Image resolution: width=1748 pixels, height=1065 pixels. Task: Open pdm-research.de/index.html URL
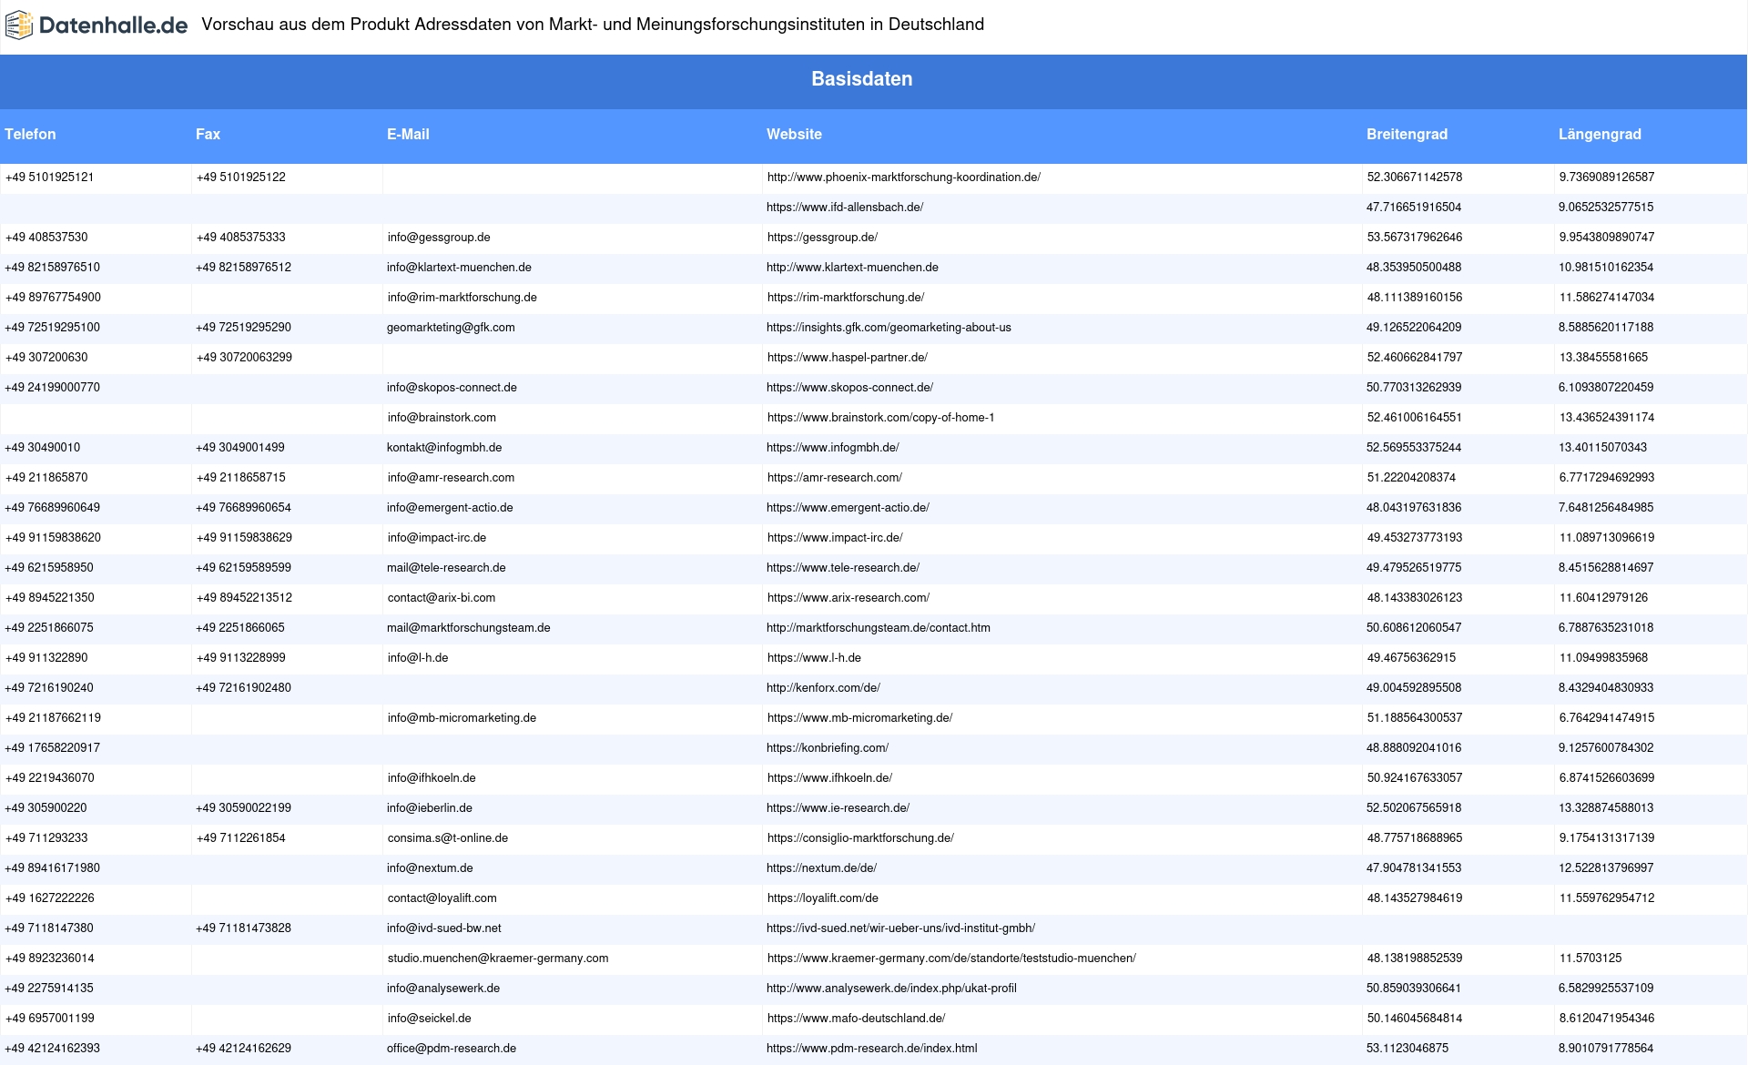(x=871, y=1049)
